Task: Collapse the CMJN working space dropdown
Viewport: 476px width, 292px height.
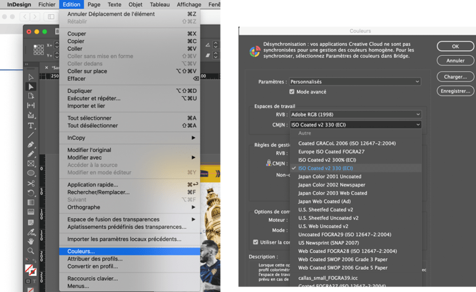Action: point(355,125)
